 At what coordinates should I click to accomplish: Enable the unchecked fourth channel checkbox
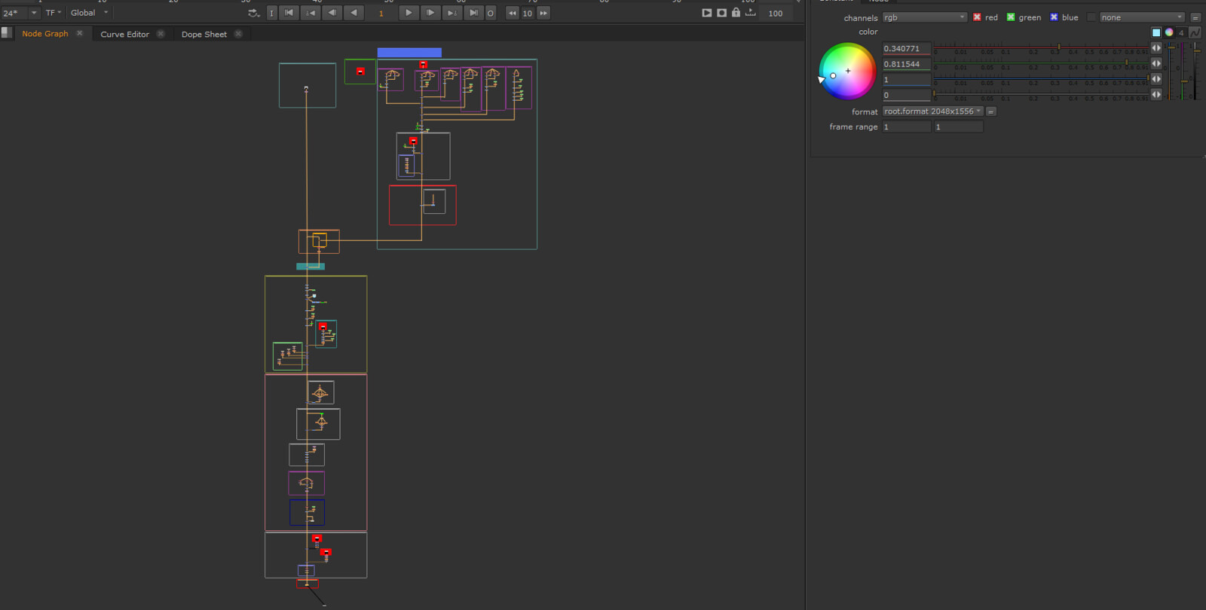[1091, 17]
